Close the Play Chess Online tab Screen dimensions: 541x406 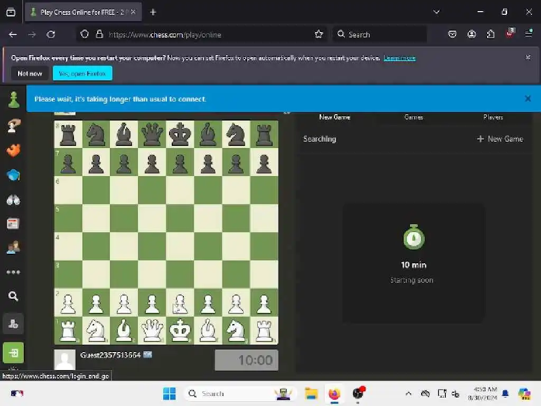tap(133, 12)
